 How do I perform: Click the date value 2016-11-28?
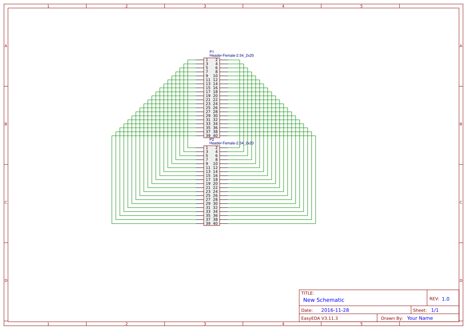click(336, 310)
